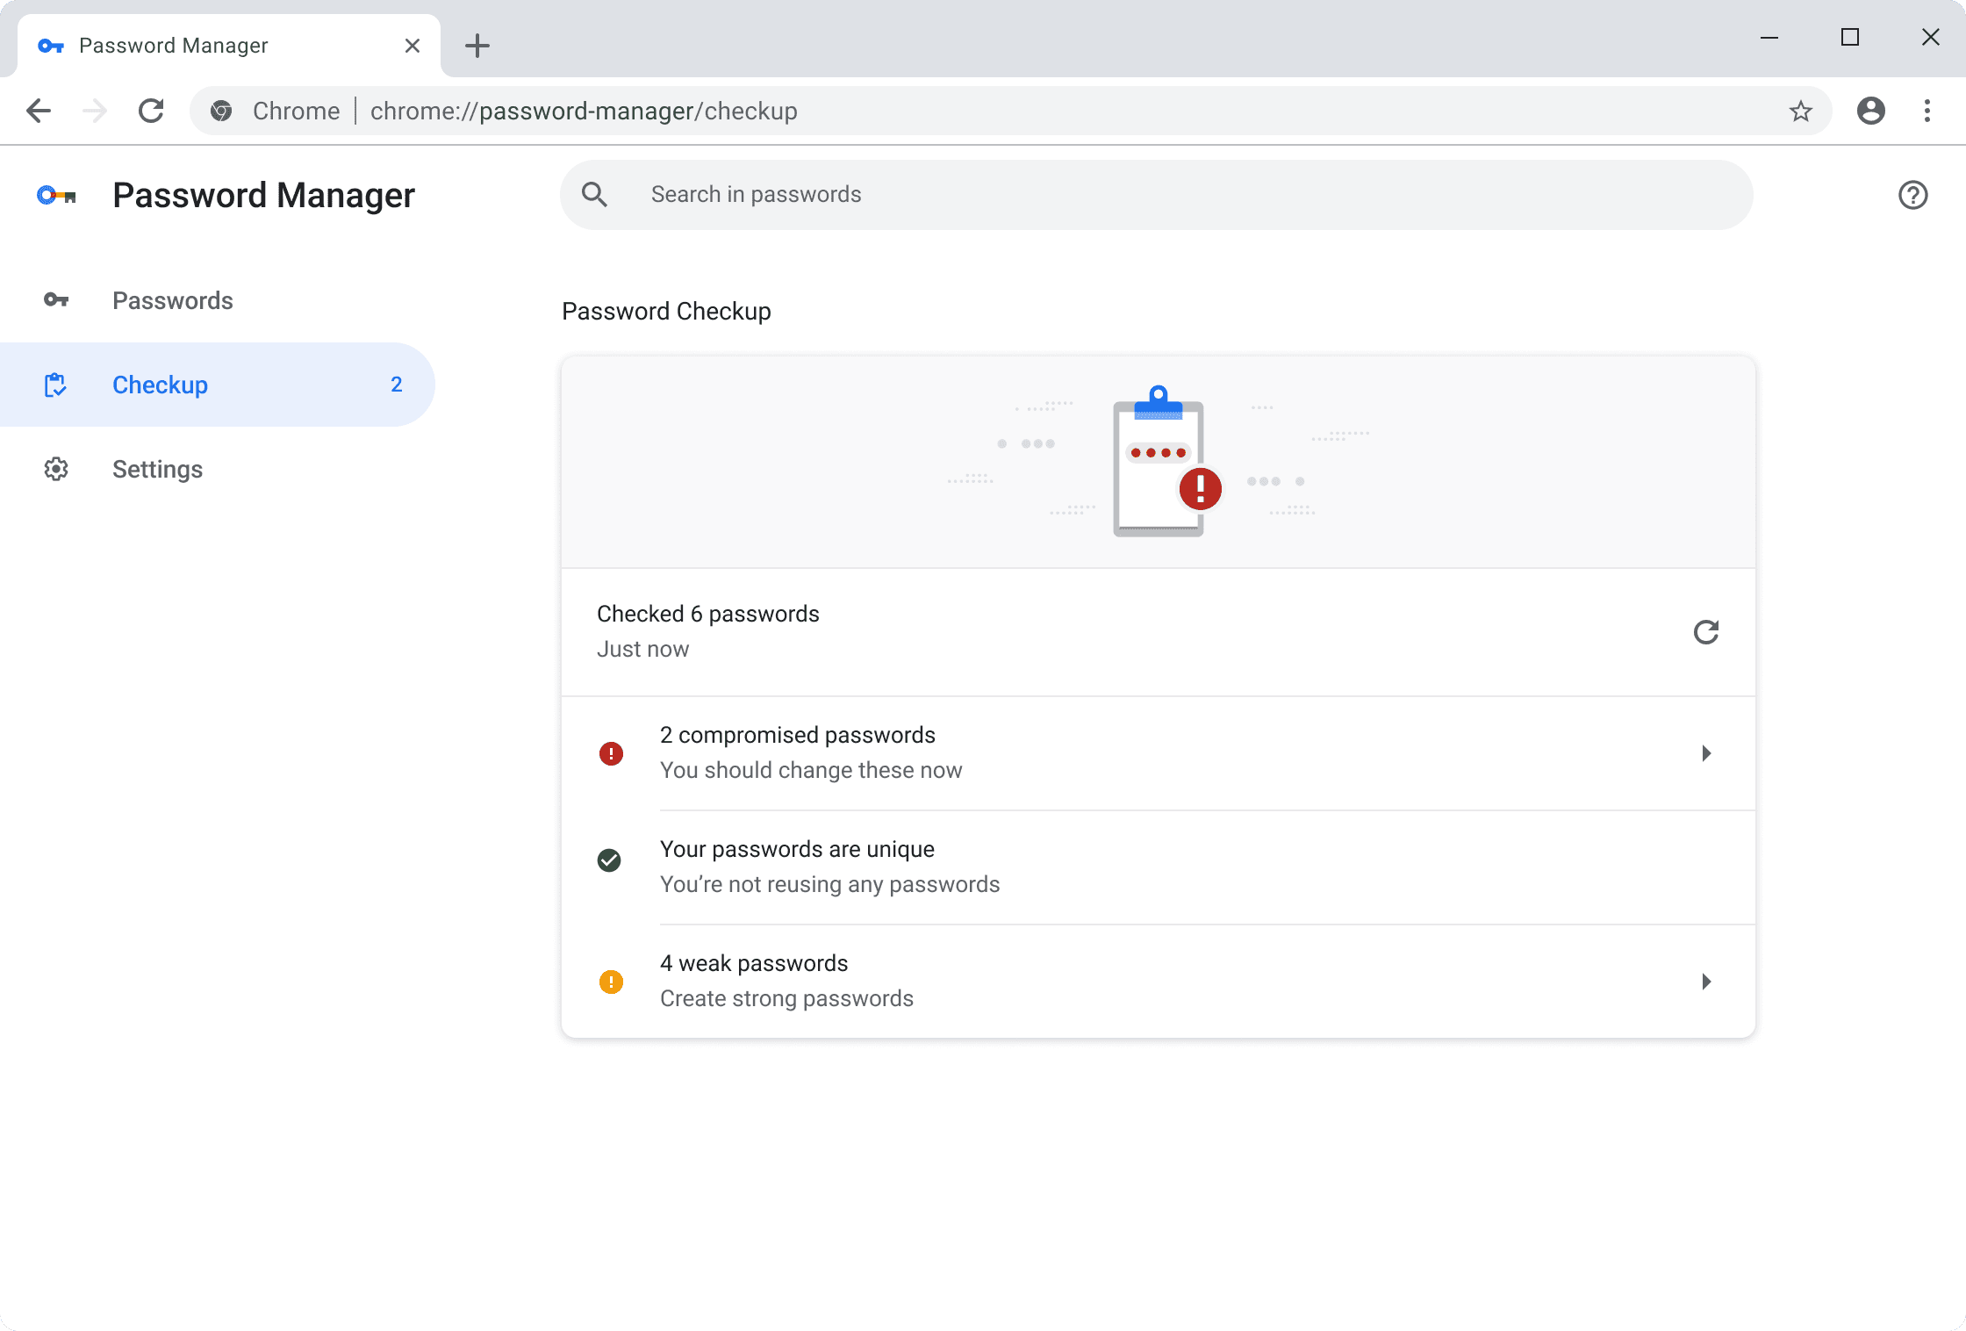Open the Chrome profile avatar icon
The image size is (1966, 1331).
[x=1870, y=112]
